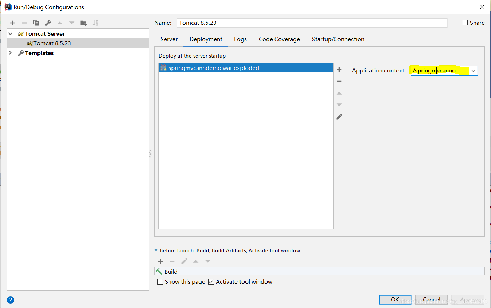Move deployed artifact down

click(339, 105)
